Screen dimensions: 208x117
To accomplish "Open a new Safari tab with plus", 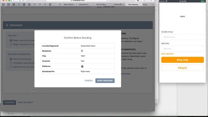I will coord(153,4).
